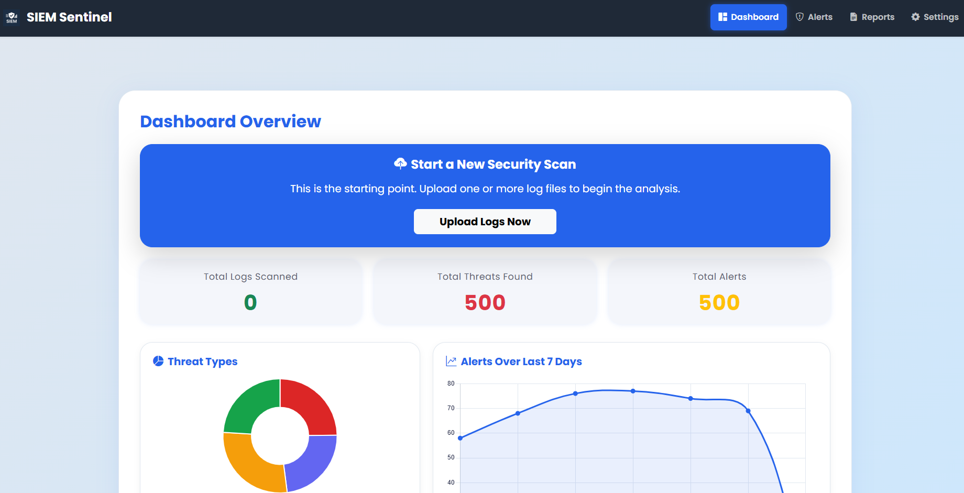Click the Settings gear icon in navbar

coord(915,17)
